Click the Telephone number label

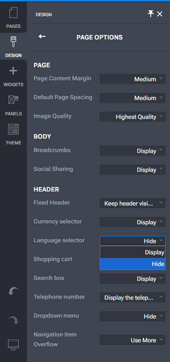(59, 297)
